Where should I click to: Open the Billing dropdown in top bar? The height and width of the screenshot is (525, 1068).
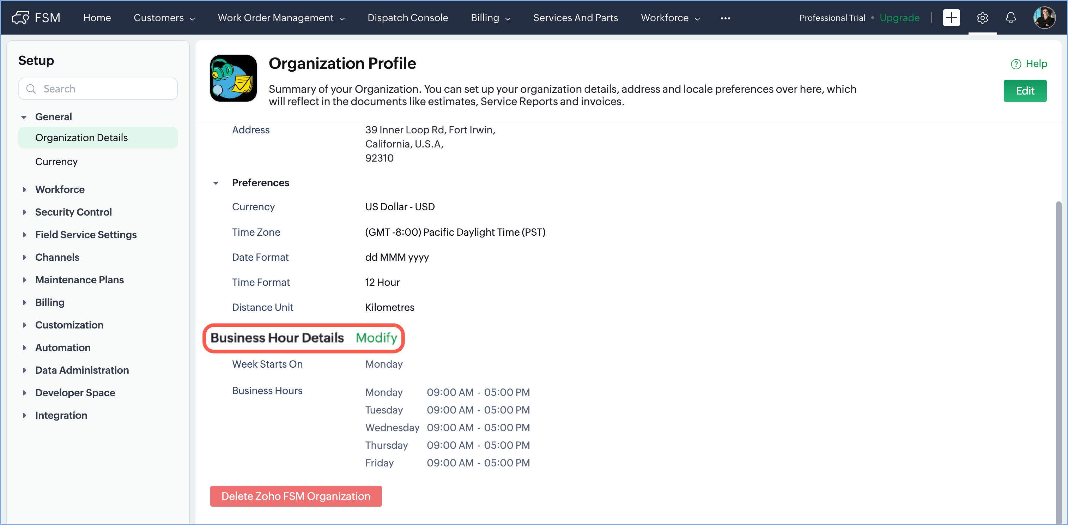pyautogui.click(x=491, y=18)
